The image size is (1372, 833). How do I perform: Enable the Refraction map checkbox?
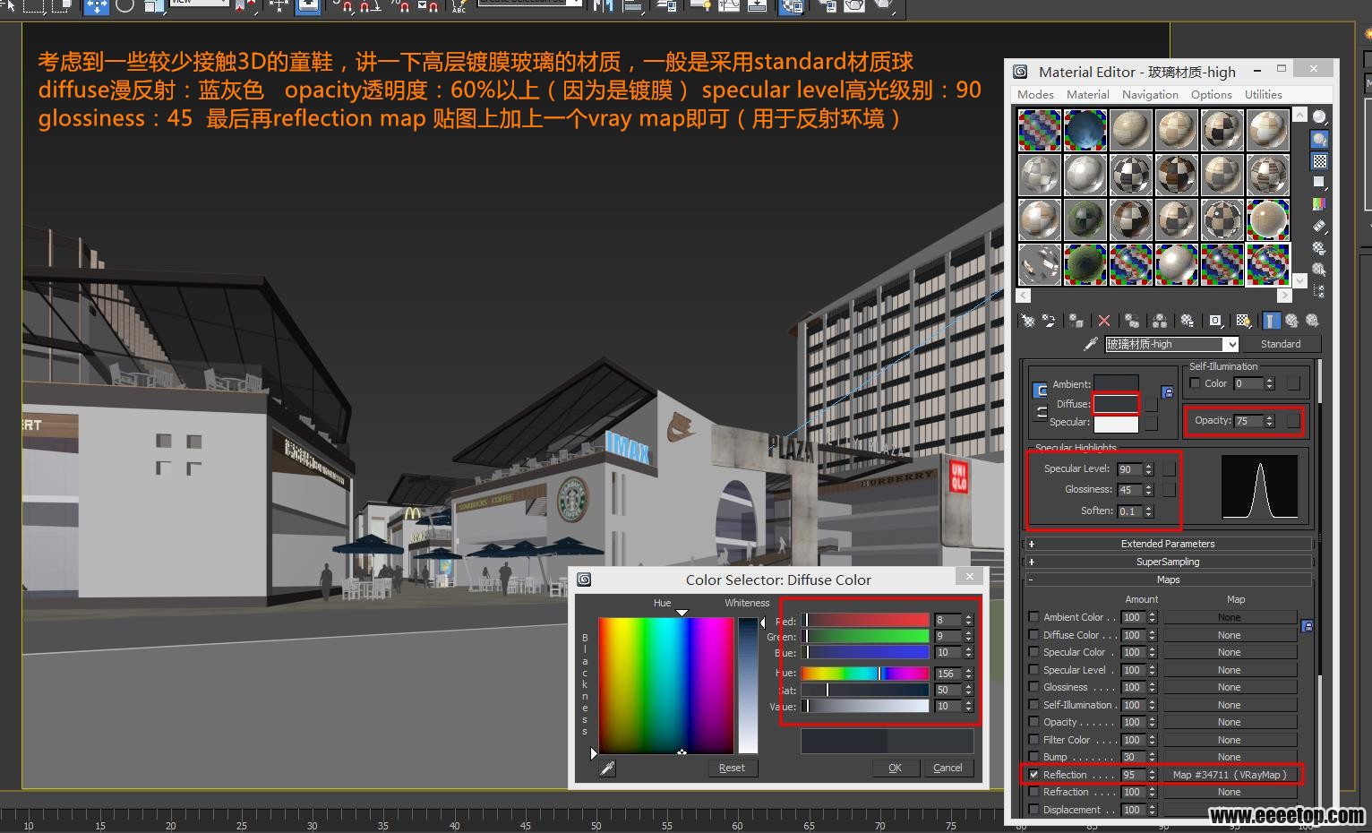[x=1034, y=792]
